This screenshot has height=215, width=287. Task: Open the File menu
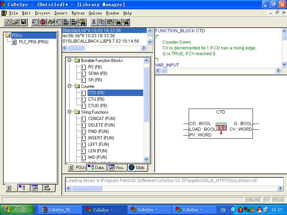tap(13, 13)
